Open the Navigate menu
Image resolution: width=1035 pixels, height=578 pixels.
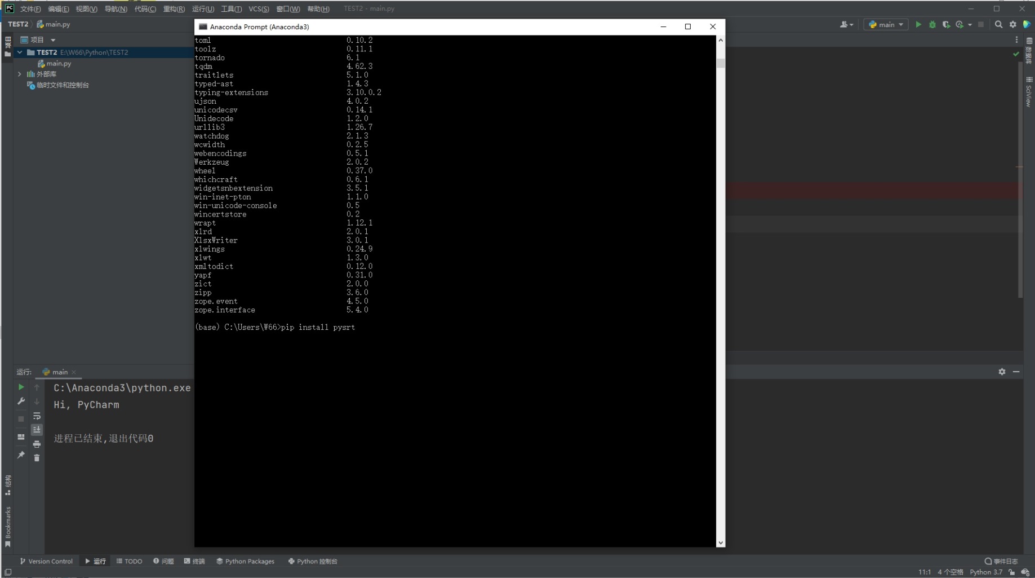(x=116, y=8)
